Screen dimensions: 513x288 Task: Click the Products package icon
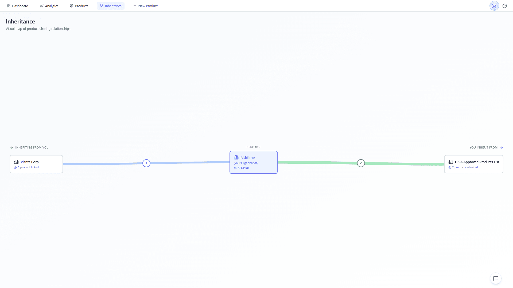pyautogui.click(x=71, y=6)
